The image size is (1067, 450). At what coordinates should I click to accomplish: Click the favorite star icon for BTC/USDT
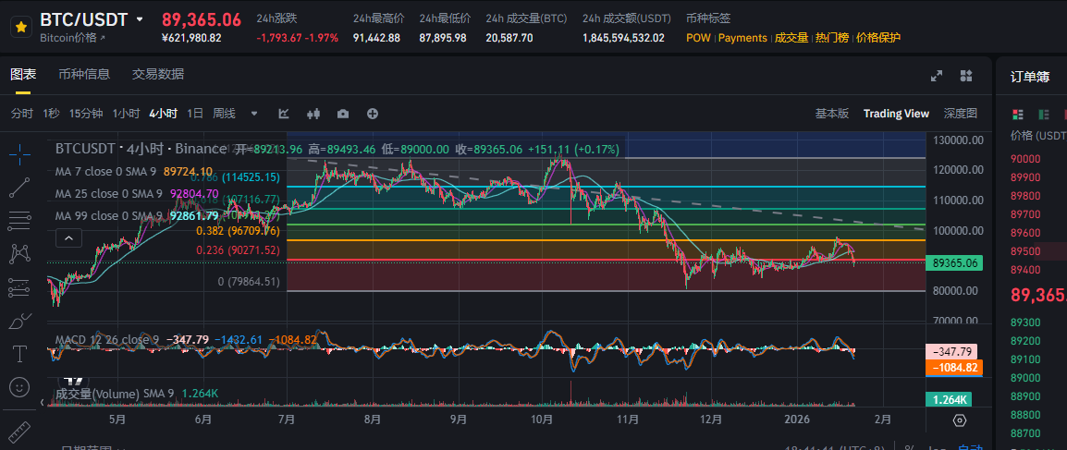point(20,28)
